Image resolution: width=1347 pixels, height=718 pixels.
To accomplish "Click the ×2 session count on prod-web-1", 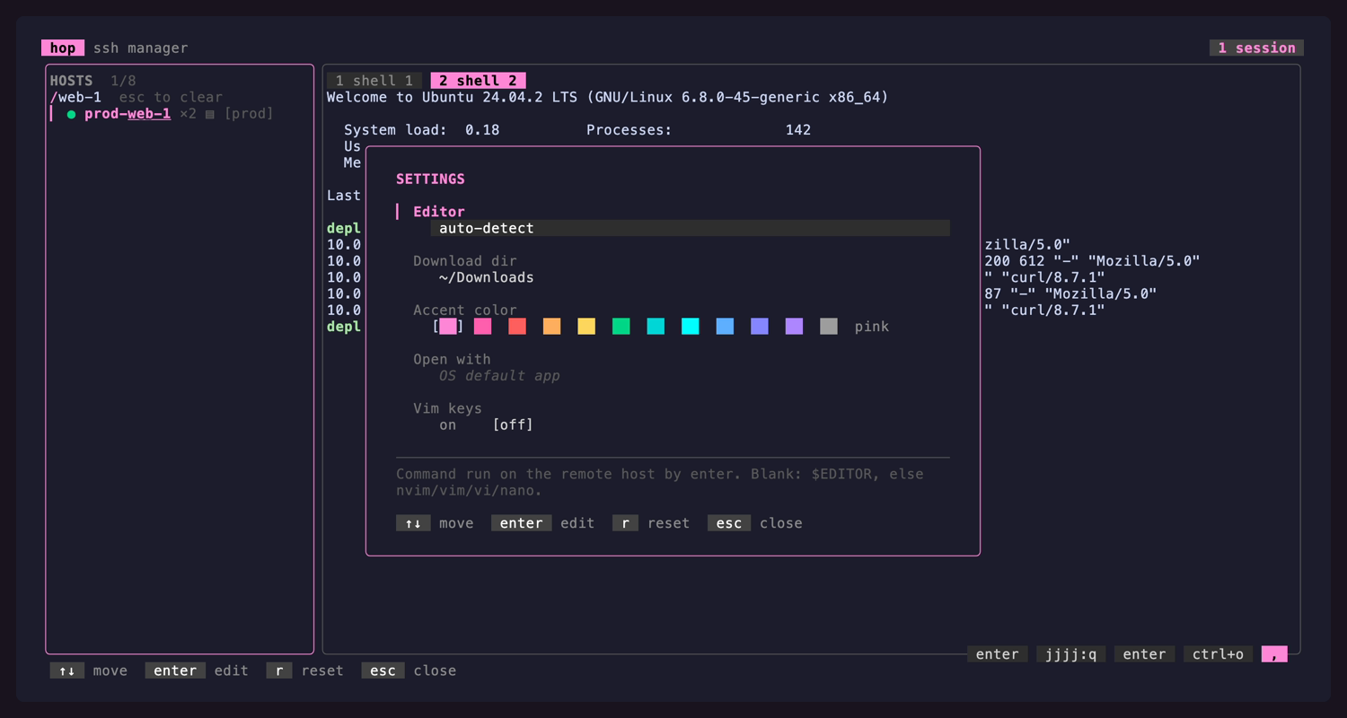I will point(189,114).
